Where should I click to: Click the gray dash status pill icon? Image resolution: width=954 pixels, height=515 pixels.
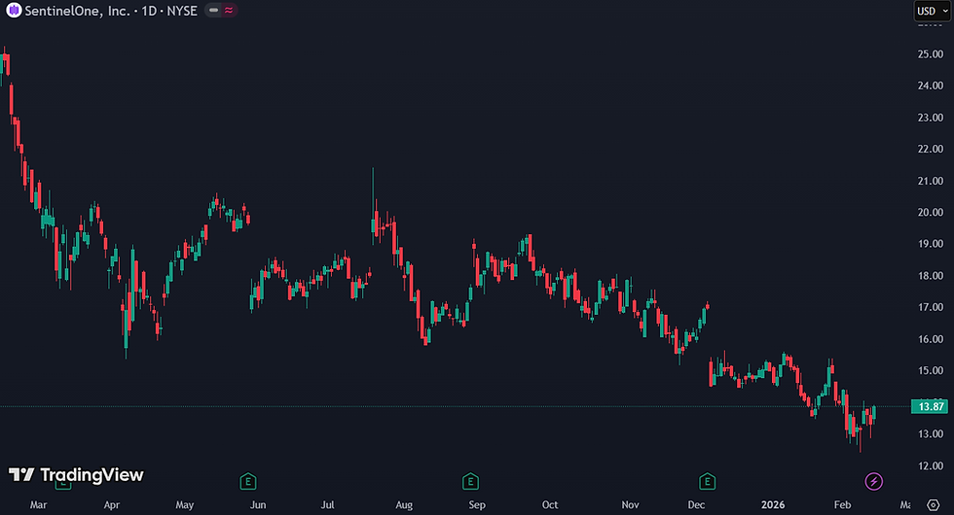click(213, 11)
